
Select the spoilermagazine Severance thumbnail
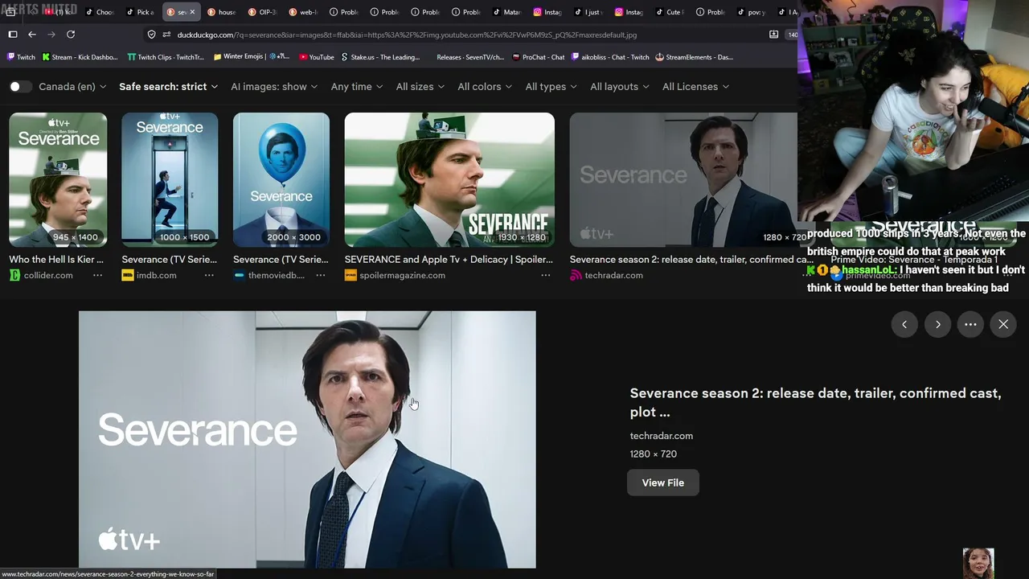coord(449,179)
